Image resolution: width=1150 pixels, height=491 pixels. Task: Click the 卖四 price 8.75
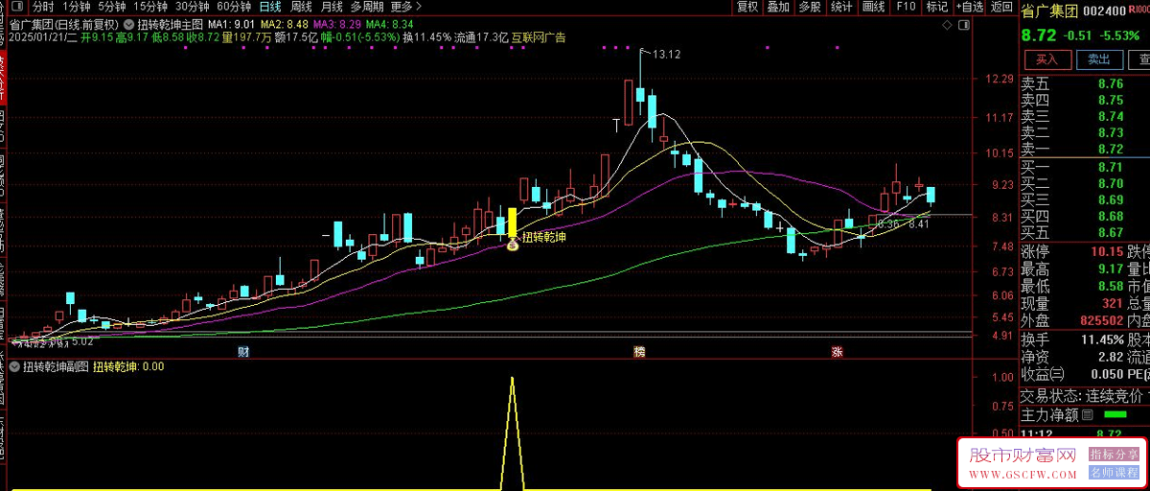point(1111,101)
